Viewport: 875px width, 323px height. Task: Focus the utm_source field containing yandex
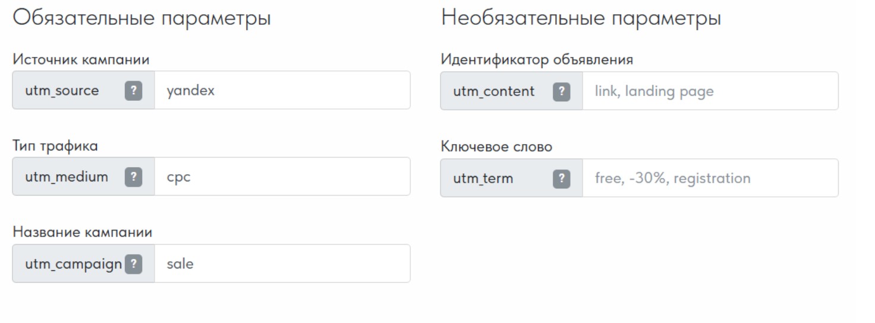tap(282, 91)
